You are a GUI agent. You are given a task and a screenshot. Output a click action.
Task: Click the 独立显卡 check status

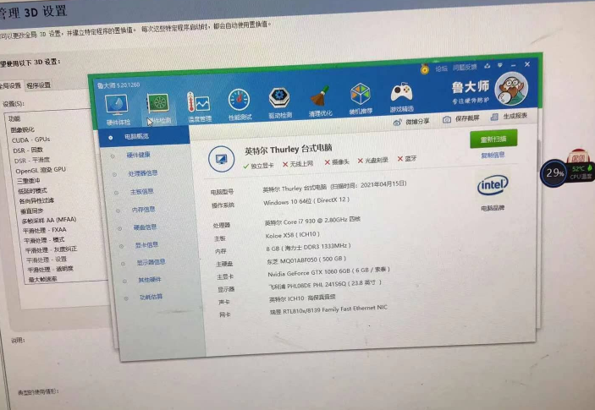(x=258, y=166)
